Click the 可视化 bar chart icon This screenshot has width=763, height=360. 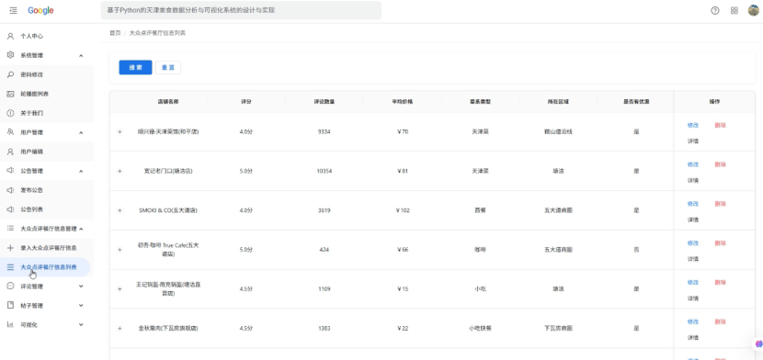click(10, 324)
